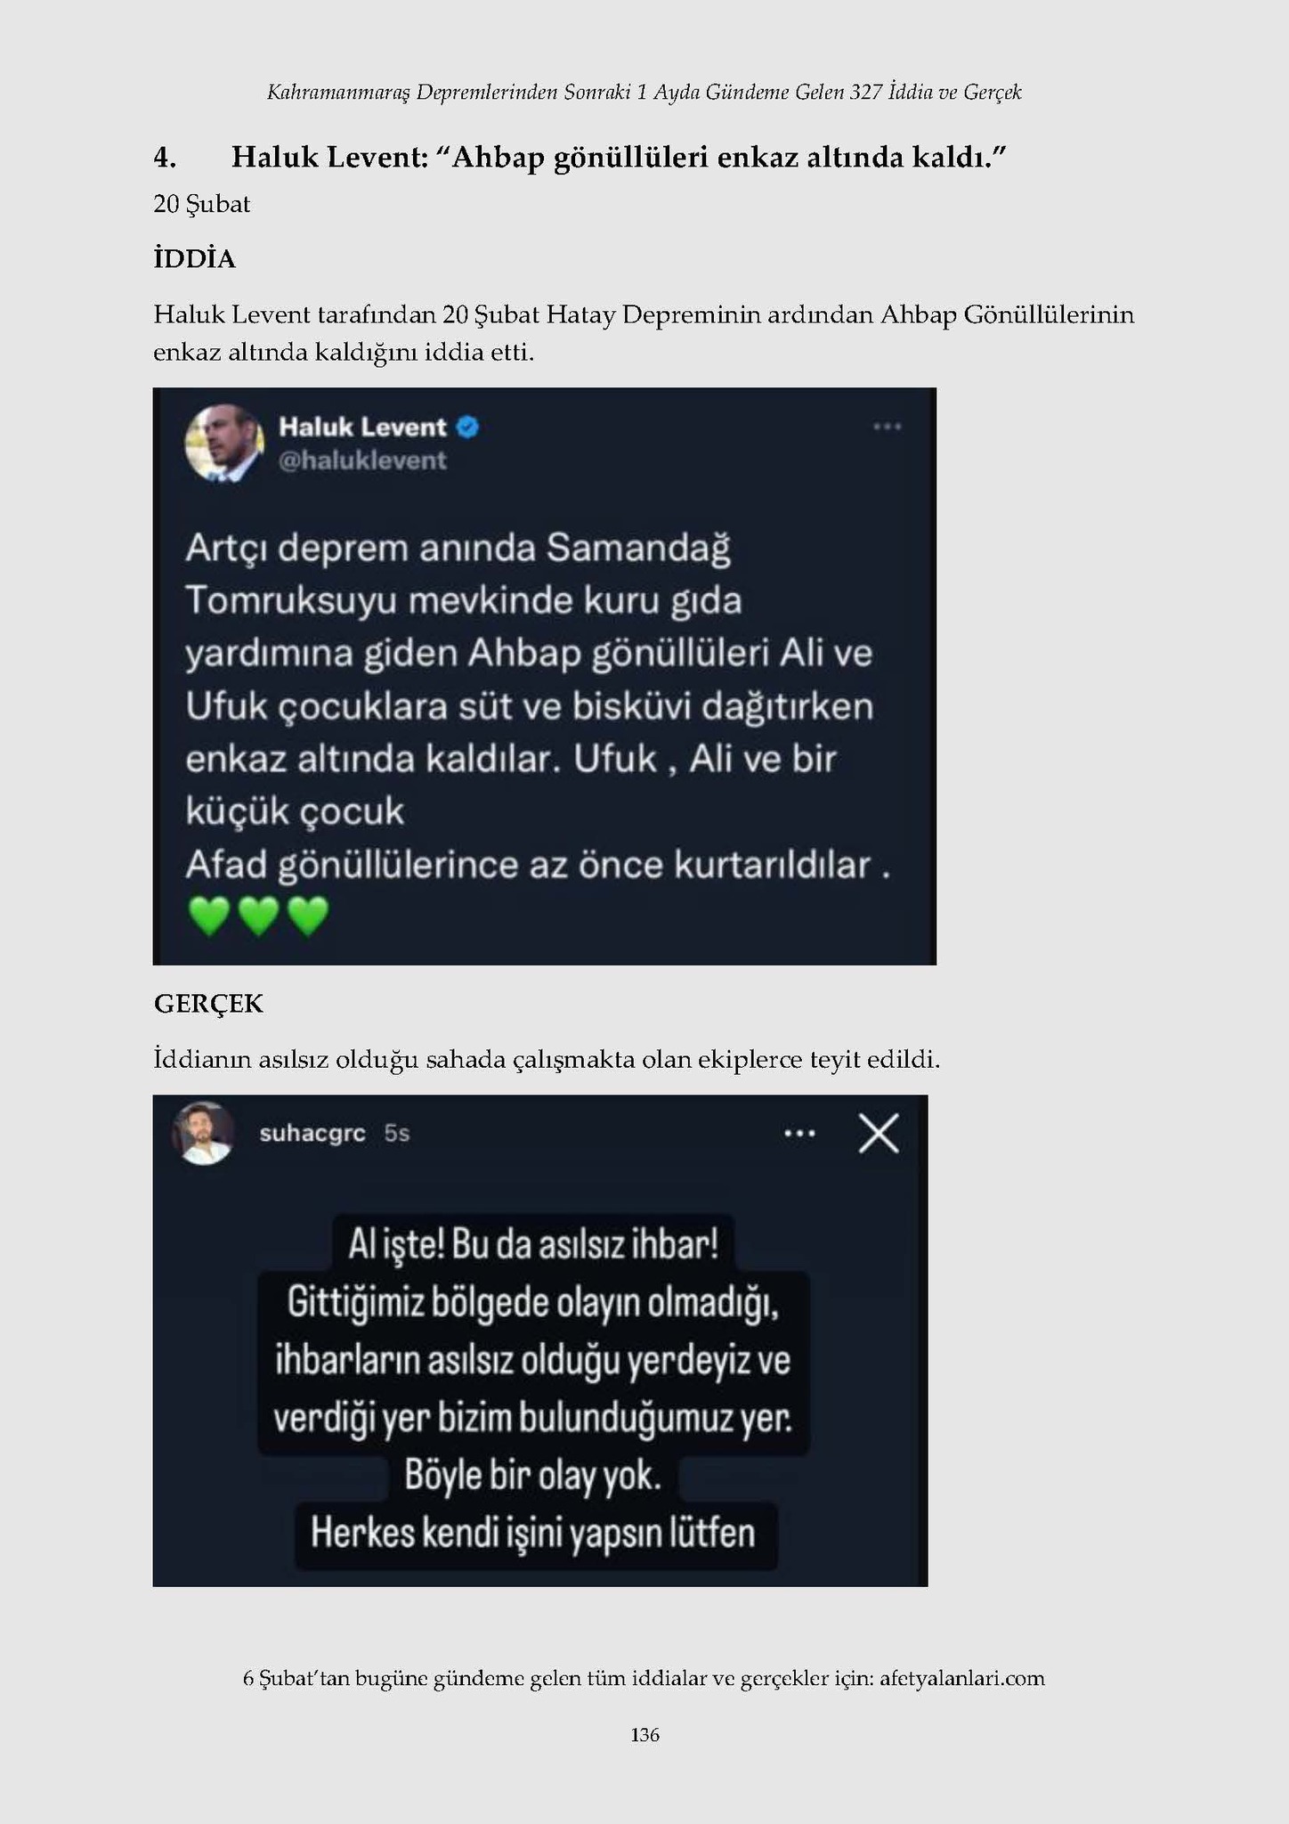Open the suhacgrc username
The height and width of the screenshot is (1824, 1289).
coord(312,1133)
